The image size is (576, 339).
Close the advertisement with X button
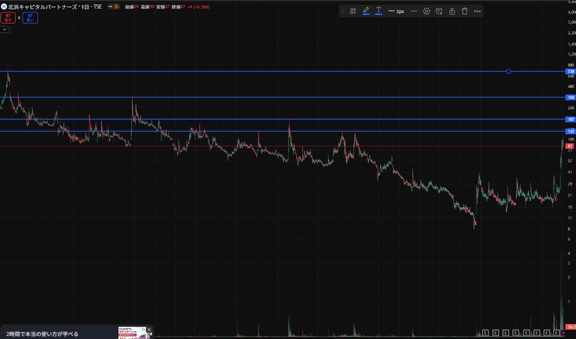[149, 330]
